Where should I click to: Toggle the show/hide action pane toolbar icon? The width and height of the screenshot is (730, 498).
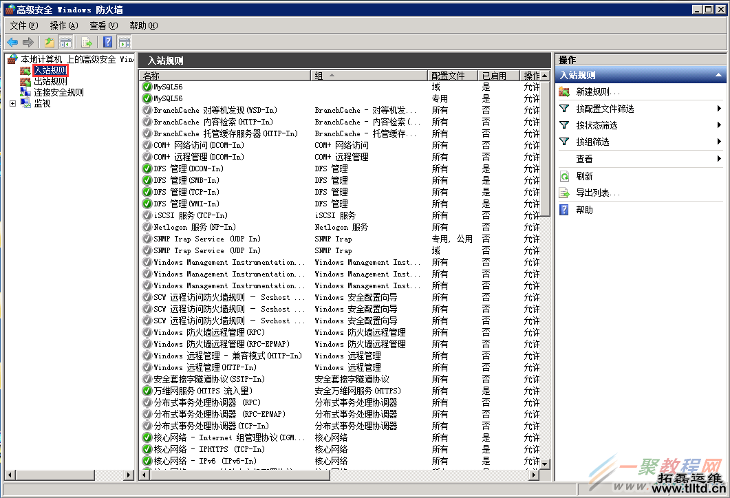124,42
